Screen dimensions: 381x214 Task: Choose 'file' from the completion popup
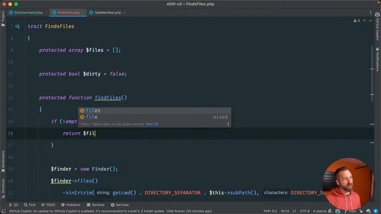155,117
